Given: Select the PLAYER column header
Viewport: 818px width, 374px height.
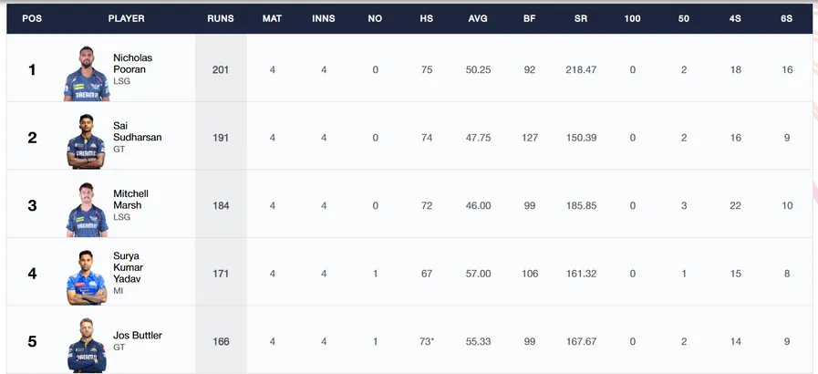Looking at the screenshot, I should pos(126,18).
